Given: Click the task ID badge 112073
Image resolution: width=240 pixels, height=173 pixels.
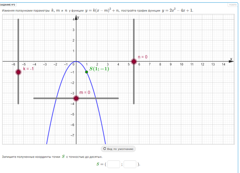Looking at the screenshot, I should point(232,5).
